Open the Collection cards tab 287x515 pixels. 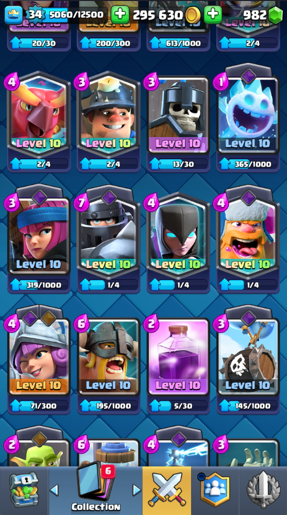pos(95,488)
